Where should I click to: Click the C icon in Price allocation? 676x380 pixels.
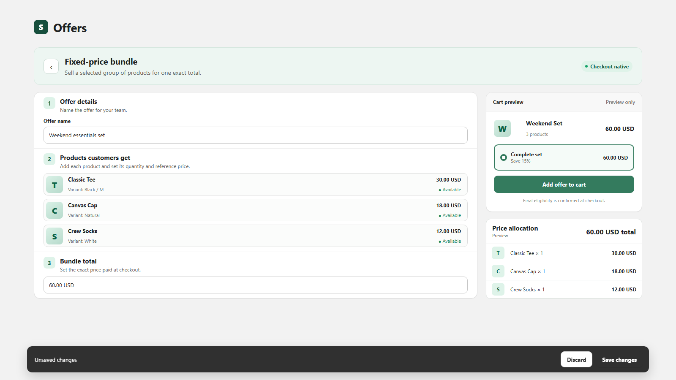click(x=498, y=271)
